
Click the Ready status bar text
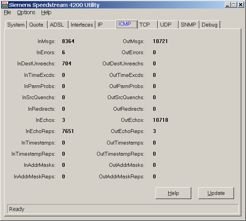point(17,209)
